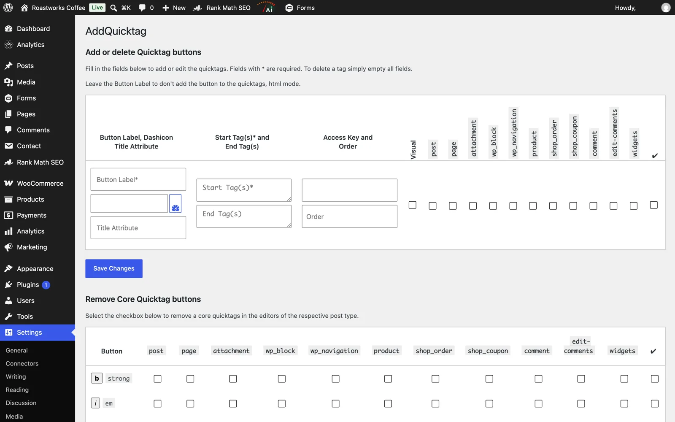Click the Live site status badge
The image size is (675, 422).
(97, 8)
